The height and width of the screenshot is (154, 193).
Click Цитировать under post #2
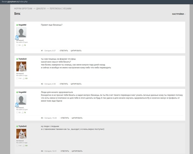(76, 84)
